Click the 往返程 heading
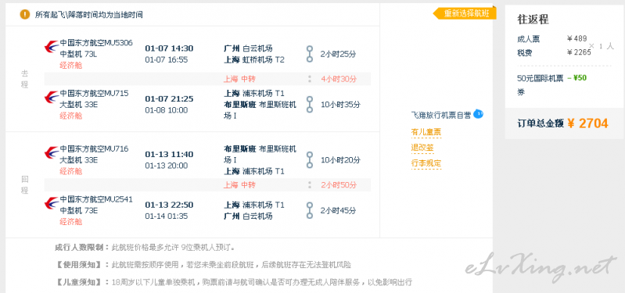625x293 pixels. (x=533, y=19)
